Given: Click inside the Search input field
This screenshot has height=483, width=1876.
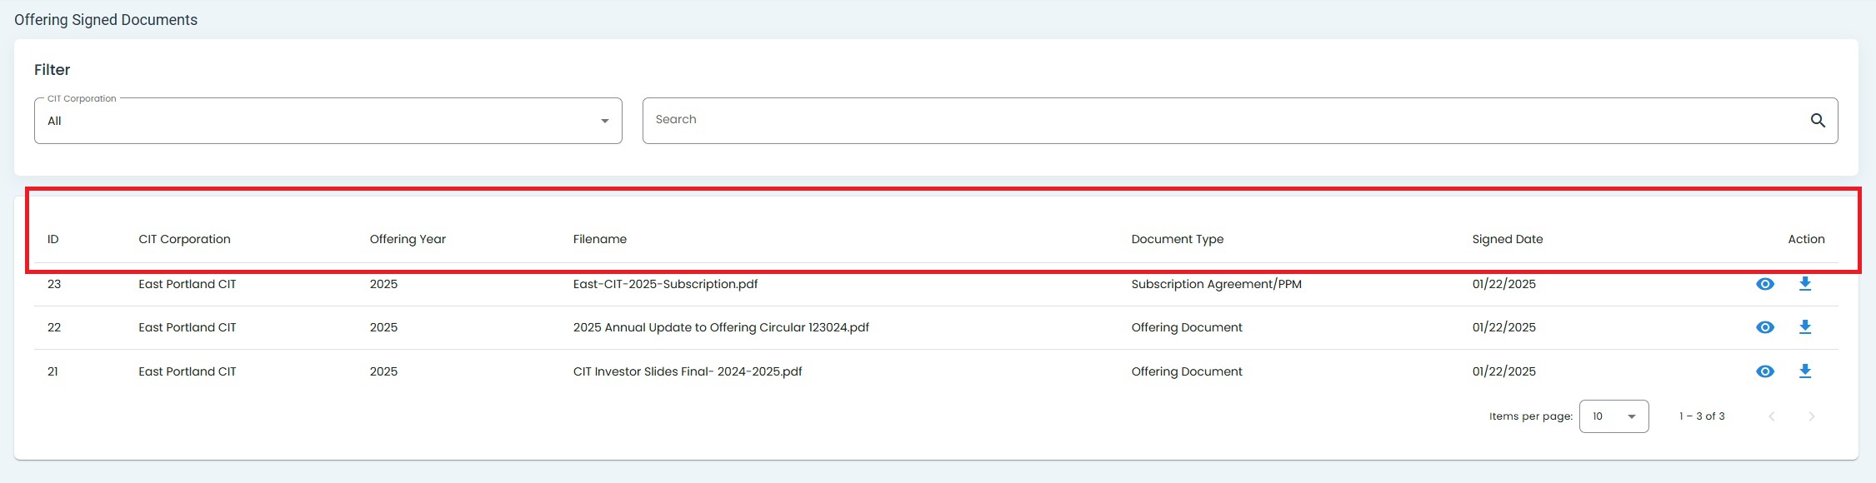Looking at the screenshot, I should (1217, 120).
